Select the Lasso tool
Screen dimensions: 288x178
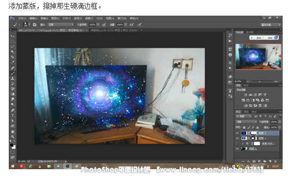pyautogui.click(x=13, y=46)
